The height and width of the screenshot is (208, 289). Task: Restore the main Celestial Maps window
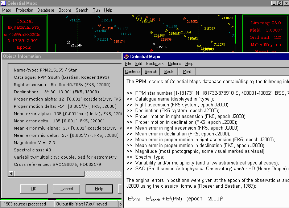point(280,3)
